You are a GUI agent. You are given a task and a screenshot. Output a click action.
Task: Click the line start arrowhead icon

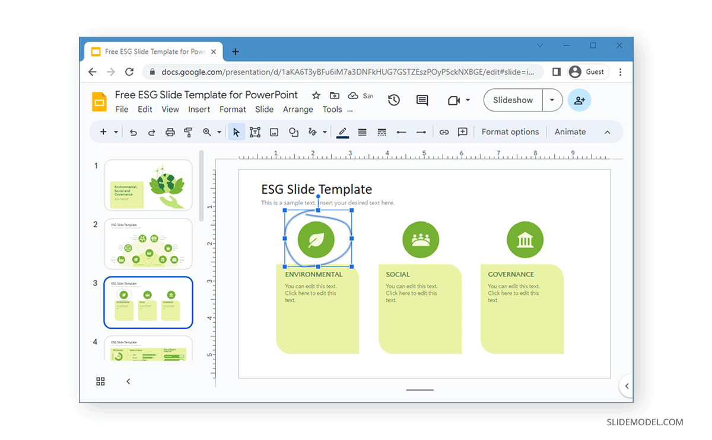click(x=402, y=132)
